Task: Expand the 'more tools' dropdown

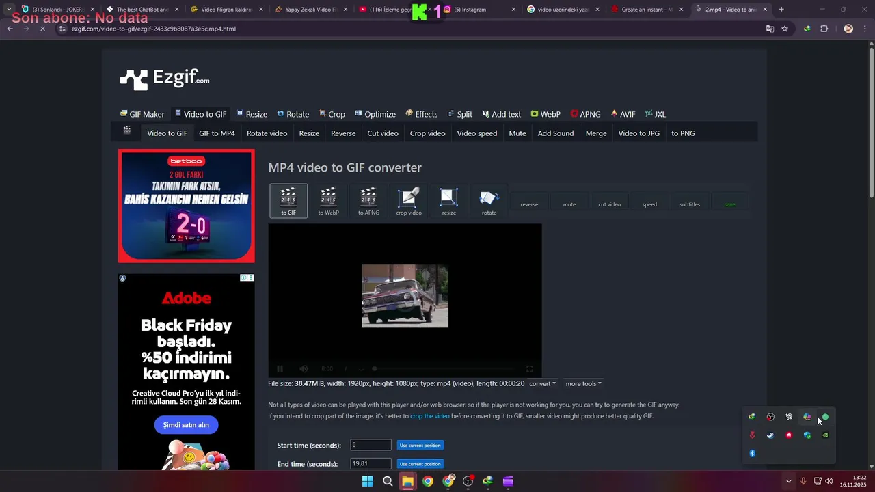Action: [x=583, y=384]
